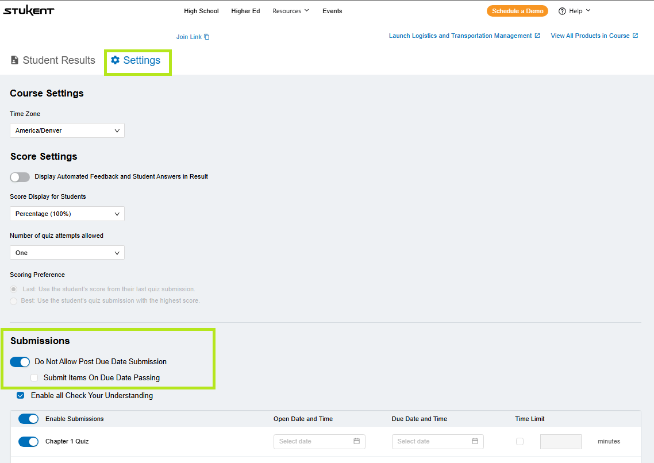The height and width of the screenshot is (463, 654).
Task: Click the Help question mark icon
Action: tap(562, 11)
